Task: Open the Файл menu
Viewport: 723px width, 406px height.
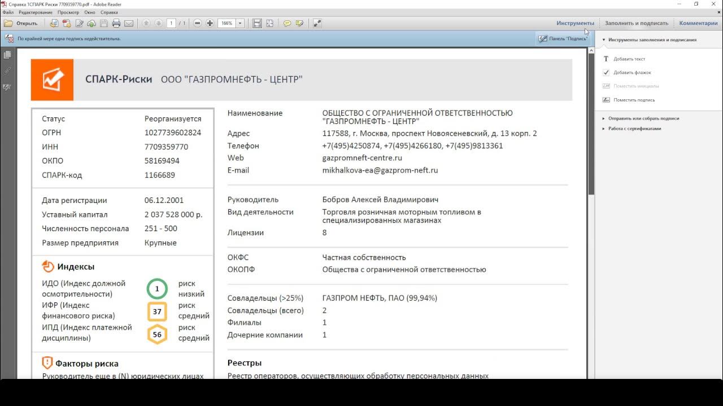Action: tap(8, 12)
